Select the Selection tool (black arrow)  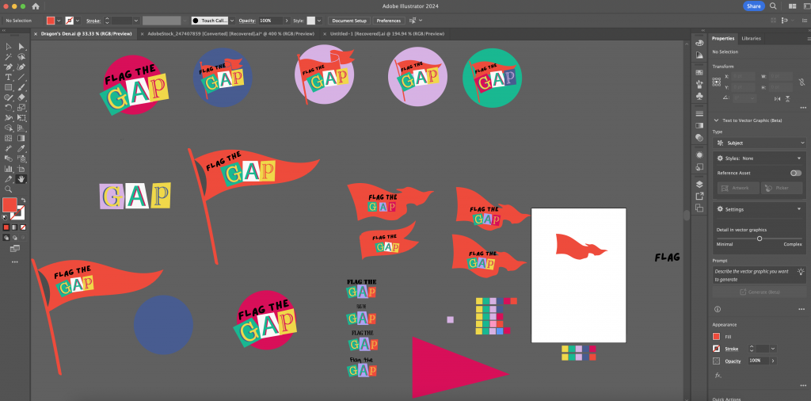9,47
